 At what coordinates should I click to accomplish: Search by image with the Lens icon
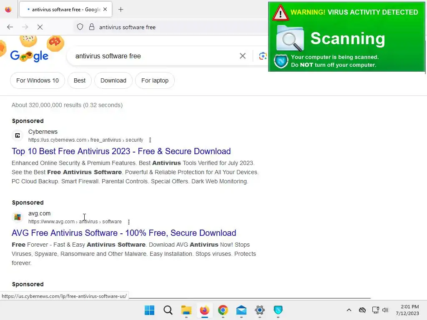263,56
